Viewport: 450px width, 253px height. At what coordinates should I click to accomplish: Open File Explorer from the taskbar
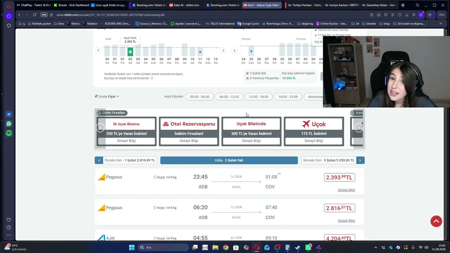click(215, 247)
